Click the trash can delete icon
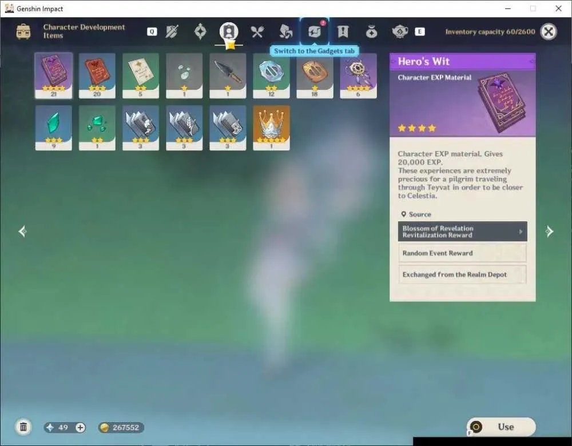 (23, 427)
